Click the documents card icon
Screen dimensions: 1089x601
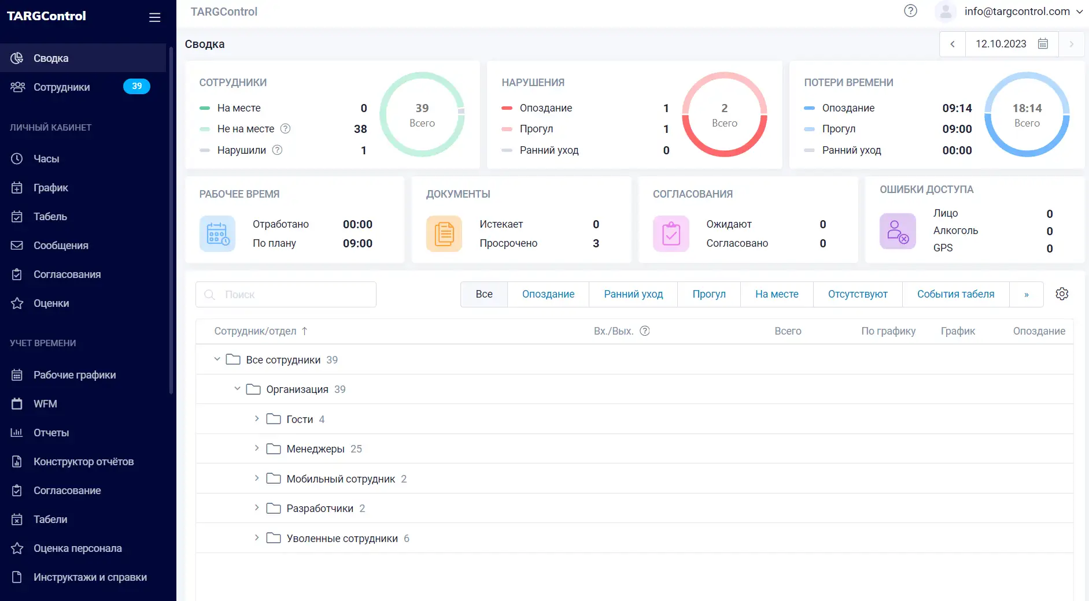444,233
